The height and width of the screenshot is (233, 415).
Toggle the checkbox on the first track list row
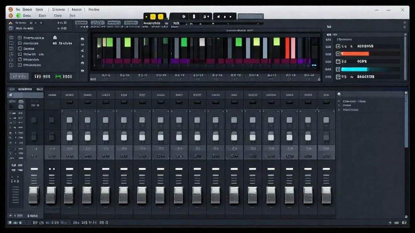20,38
